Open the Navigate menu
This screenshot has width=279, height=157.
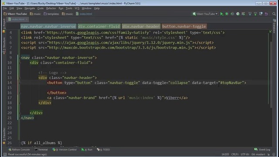tap(30, 8)
